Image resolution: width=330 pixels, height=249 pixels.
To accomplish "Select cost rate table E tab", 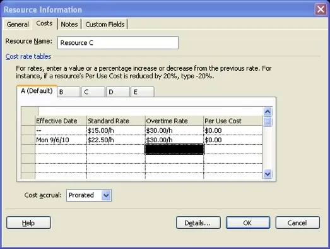I will click(143, 92).
